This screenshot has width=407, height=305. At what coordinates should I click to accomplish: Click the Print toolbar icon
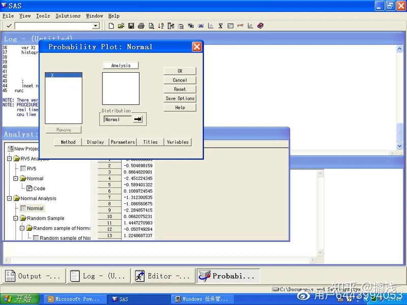[141, 26]
